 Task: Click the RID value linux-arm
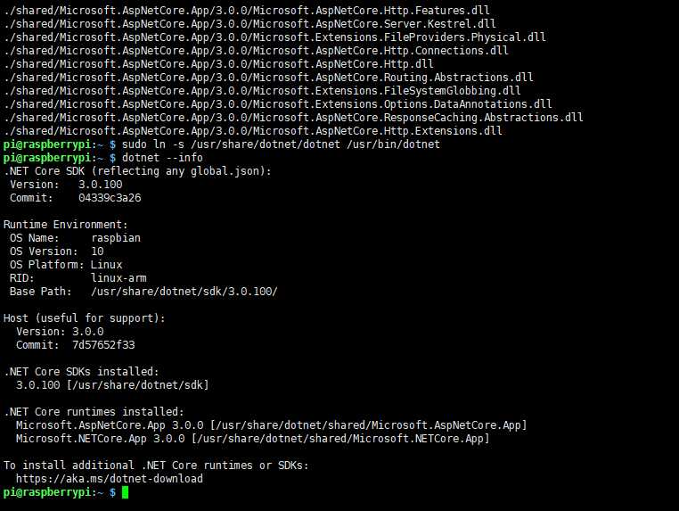pos(119,278)
